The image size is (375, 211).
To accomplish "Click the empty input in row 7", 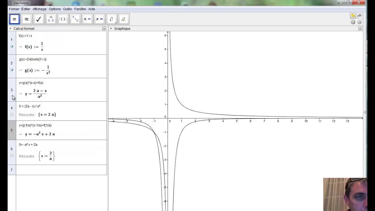I will tap(61, 170).
